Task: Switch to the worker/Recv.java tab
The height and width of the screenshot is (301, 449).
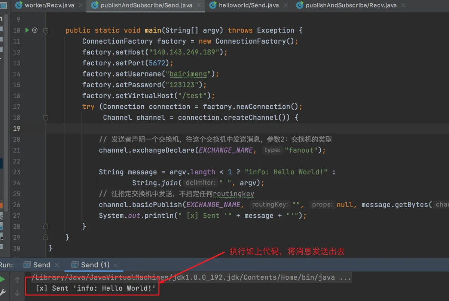Action: 49,5
